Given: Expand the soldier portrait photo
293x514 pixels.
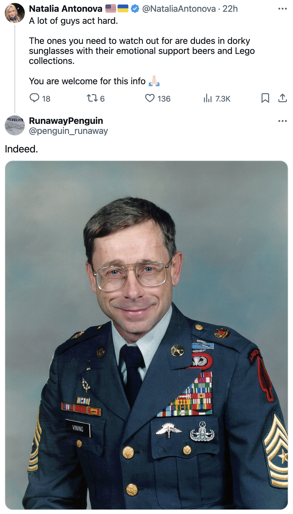Looking at the screenshot, I should (x=146, y=335).
